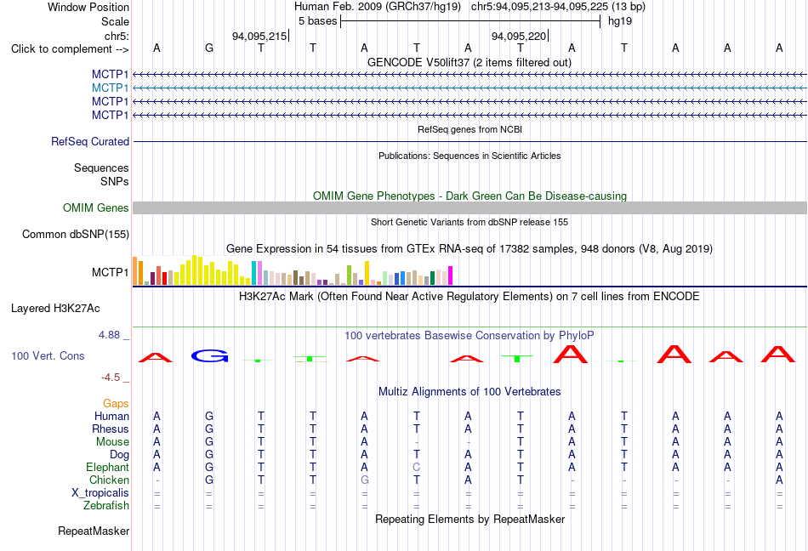Click the 'RepeatMasker' track label
Image resolution: width=808 pixels, height=551 pixels.
(94, 531)
